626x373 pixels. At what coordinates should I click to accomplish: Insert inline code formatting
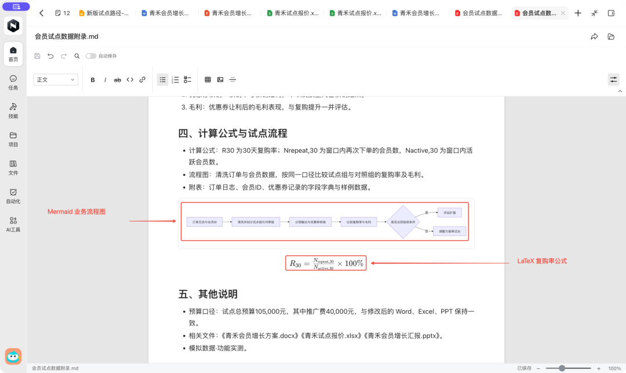(x=130, y=80)
